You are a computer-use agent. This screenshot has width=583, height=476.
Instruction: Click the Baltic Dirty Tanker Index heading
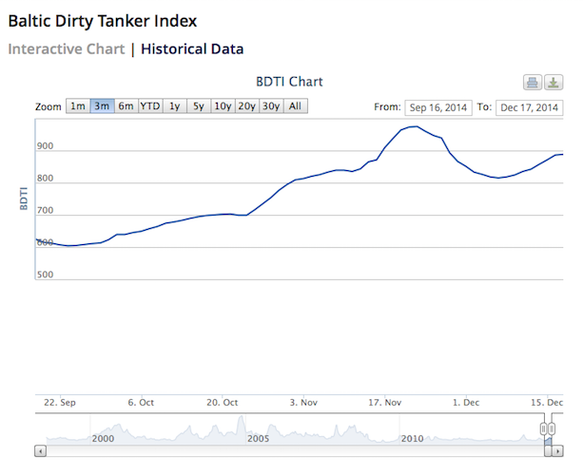pos(103,21)
